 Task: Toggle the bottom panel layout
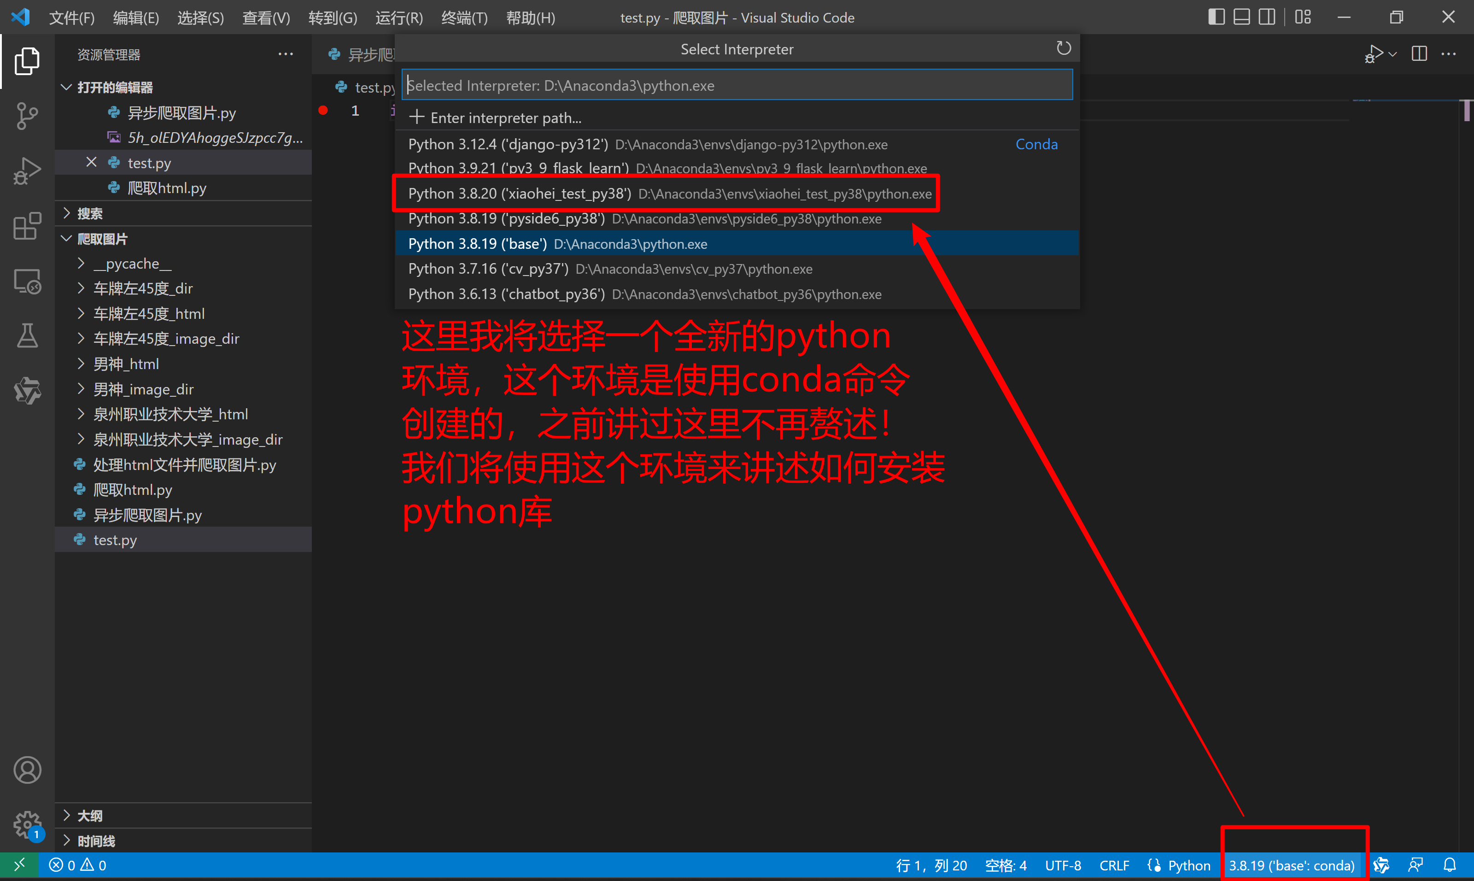click(1241, 17)
